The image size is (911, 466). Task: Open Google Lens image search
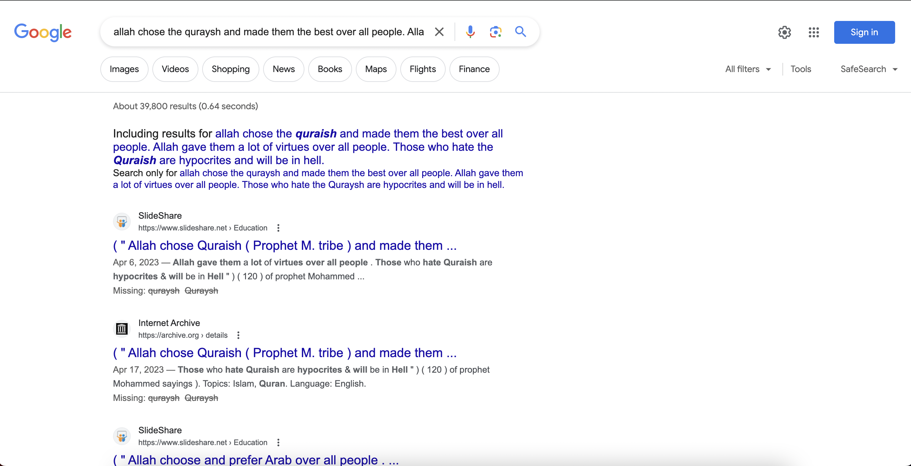pyautogui.click(x=495, y=32)
